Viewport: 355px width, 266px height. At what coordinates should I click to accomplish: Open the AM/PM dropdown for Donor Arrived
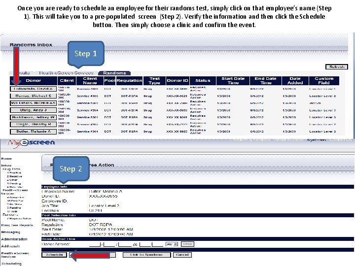(x=172, y=244)
